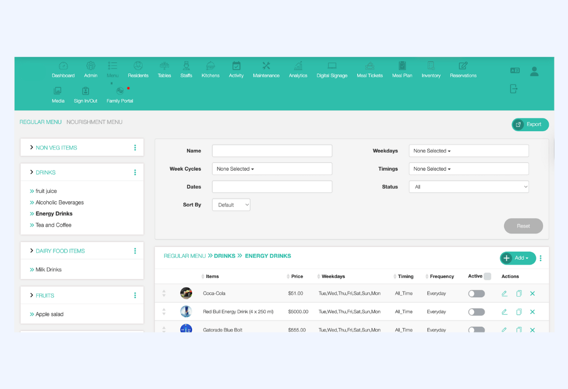Viewport: 568px width, 389px height.
Task: Enable the Red Bull Energy Drink active switch
Action: click(x=476, y=312)
